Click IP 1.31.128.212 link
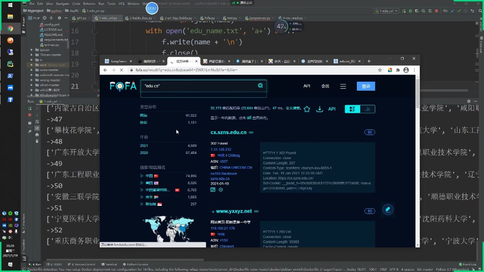484x272 pixels. click(x=221, y=149)
